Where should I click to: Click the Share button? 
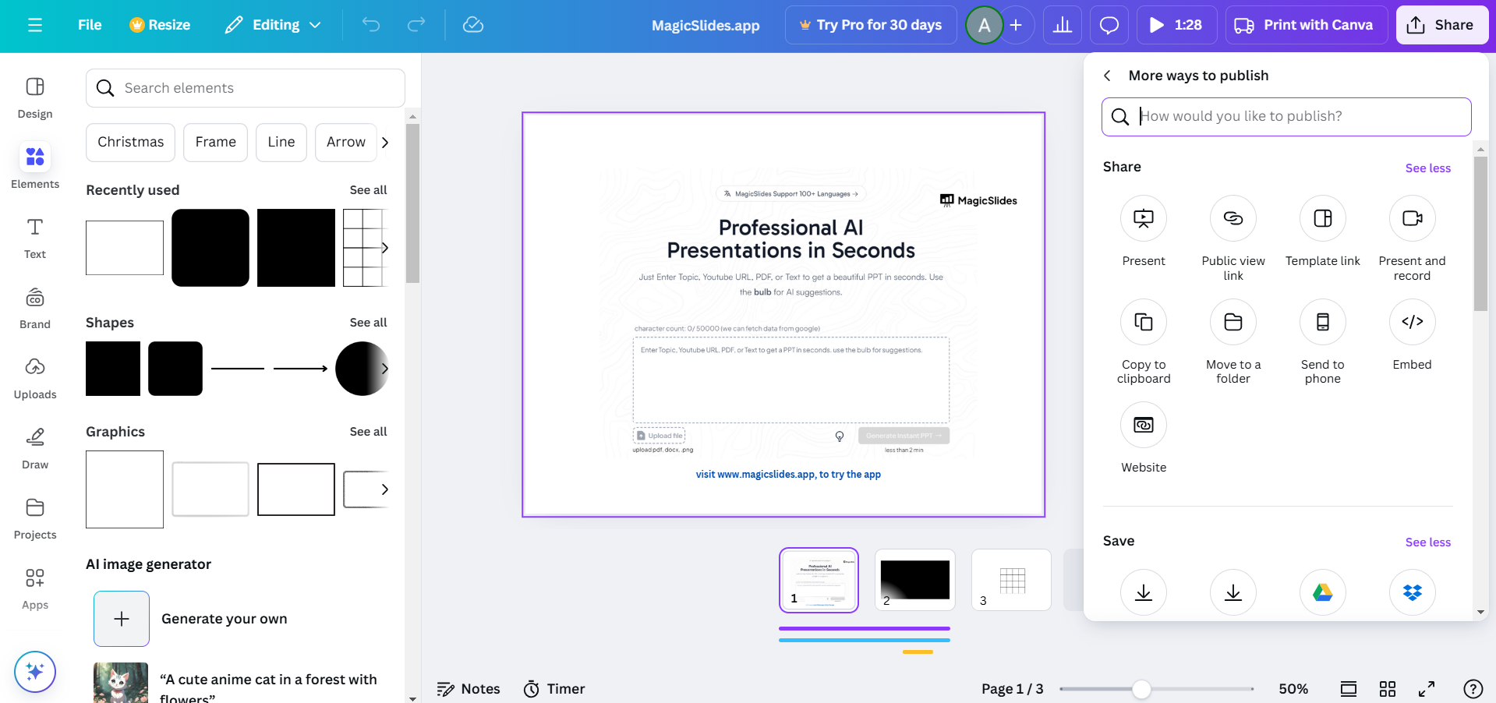tap(1441, 25)
